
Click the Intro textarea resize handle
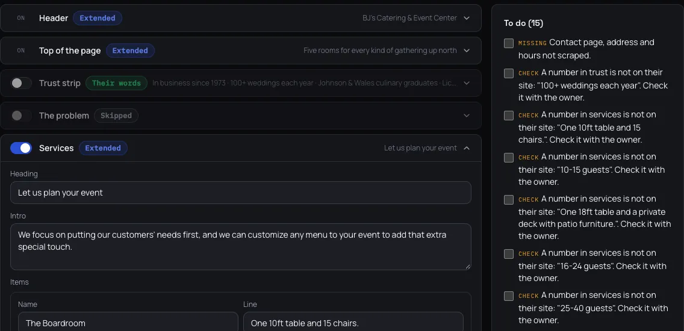(468, 267)
